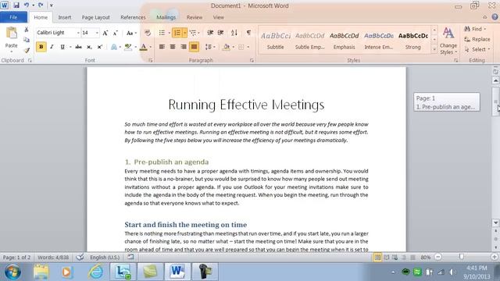Toggle show paragraph marks
The width and height of the screenshot is (500, 281).
pos(248,33)
